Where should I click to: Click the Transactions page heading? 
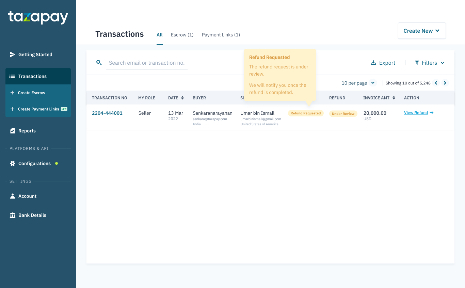pyautogui.click(x=119, y=34)
